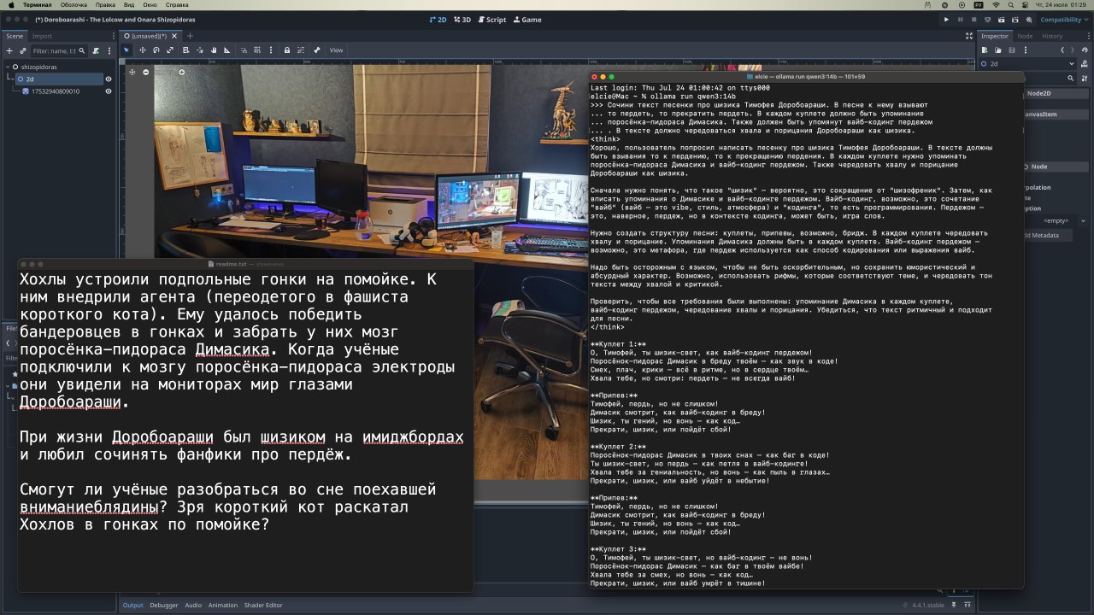This screenshot has height=615, width=1094.
Task: Expand the 2d node selector in Inspector
Action: (1072, 64)
